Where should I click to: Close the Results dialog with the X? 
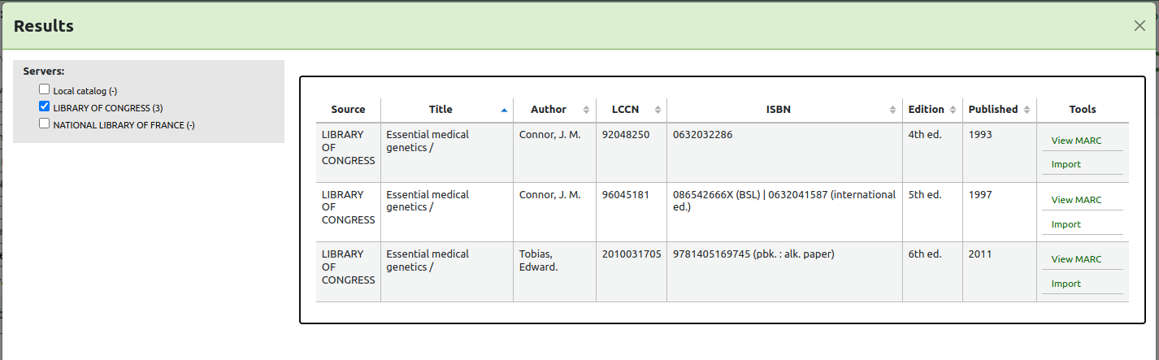(x=1139, y=26)
